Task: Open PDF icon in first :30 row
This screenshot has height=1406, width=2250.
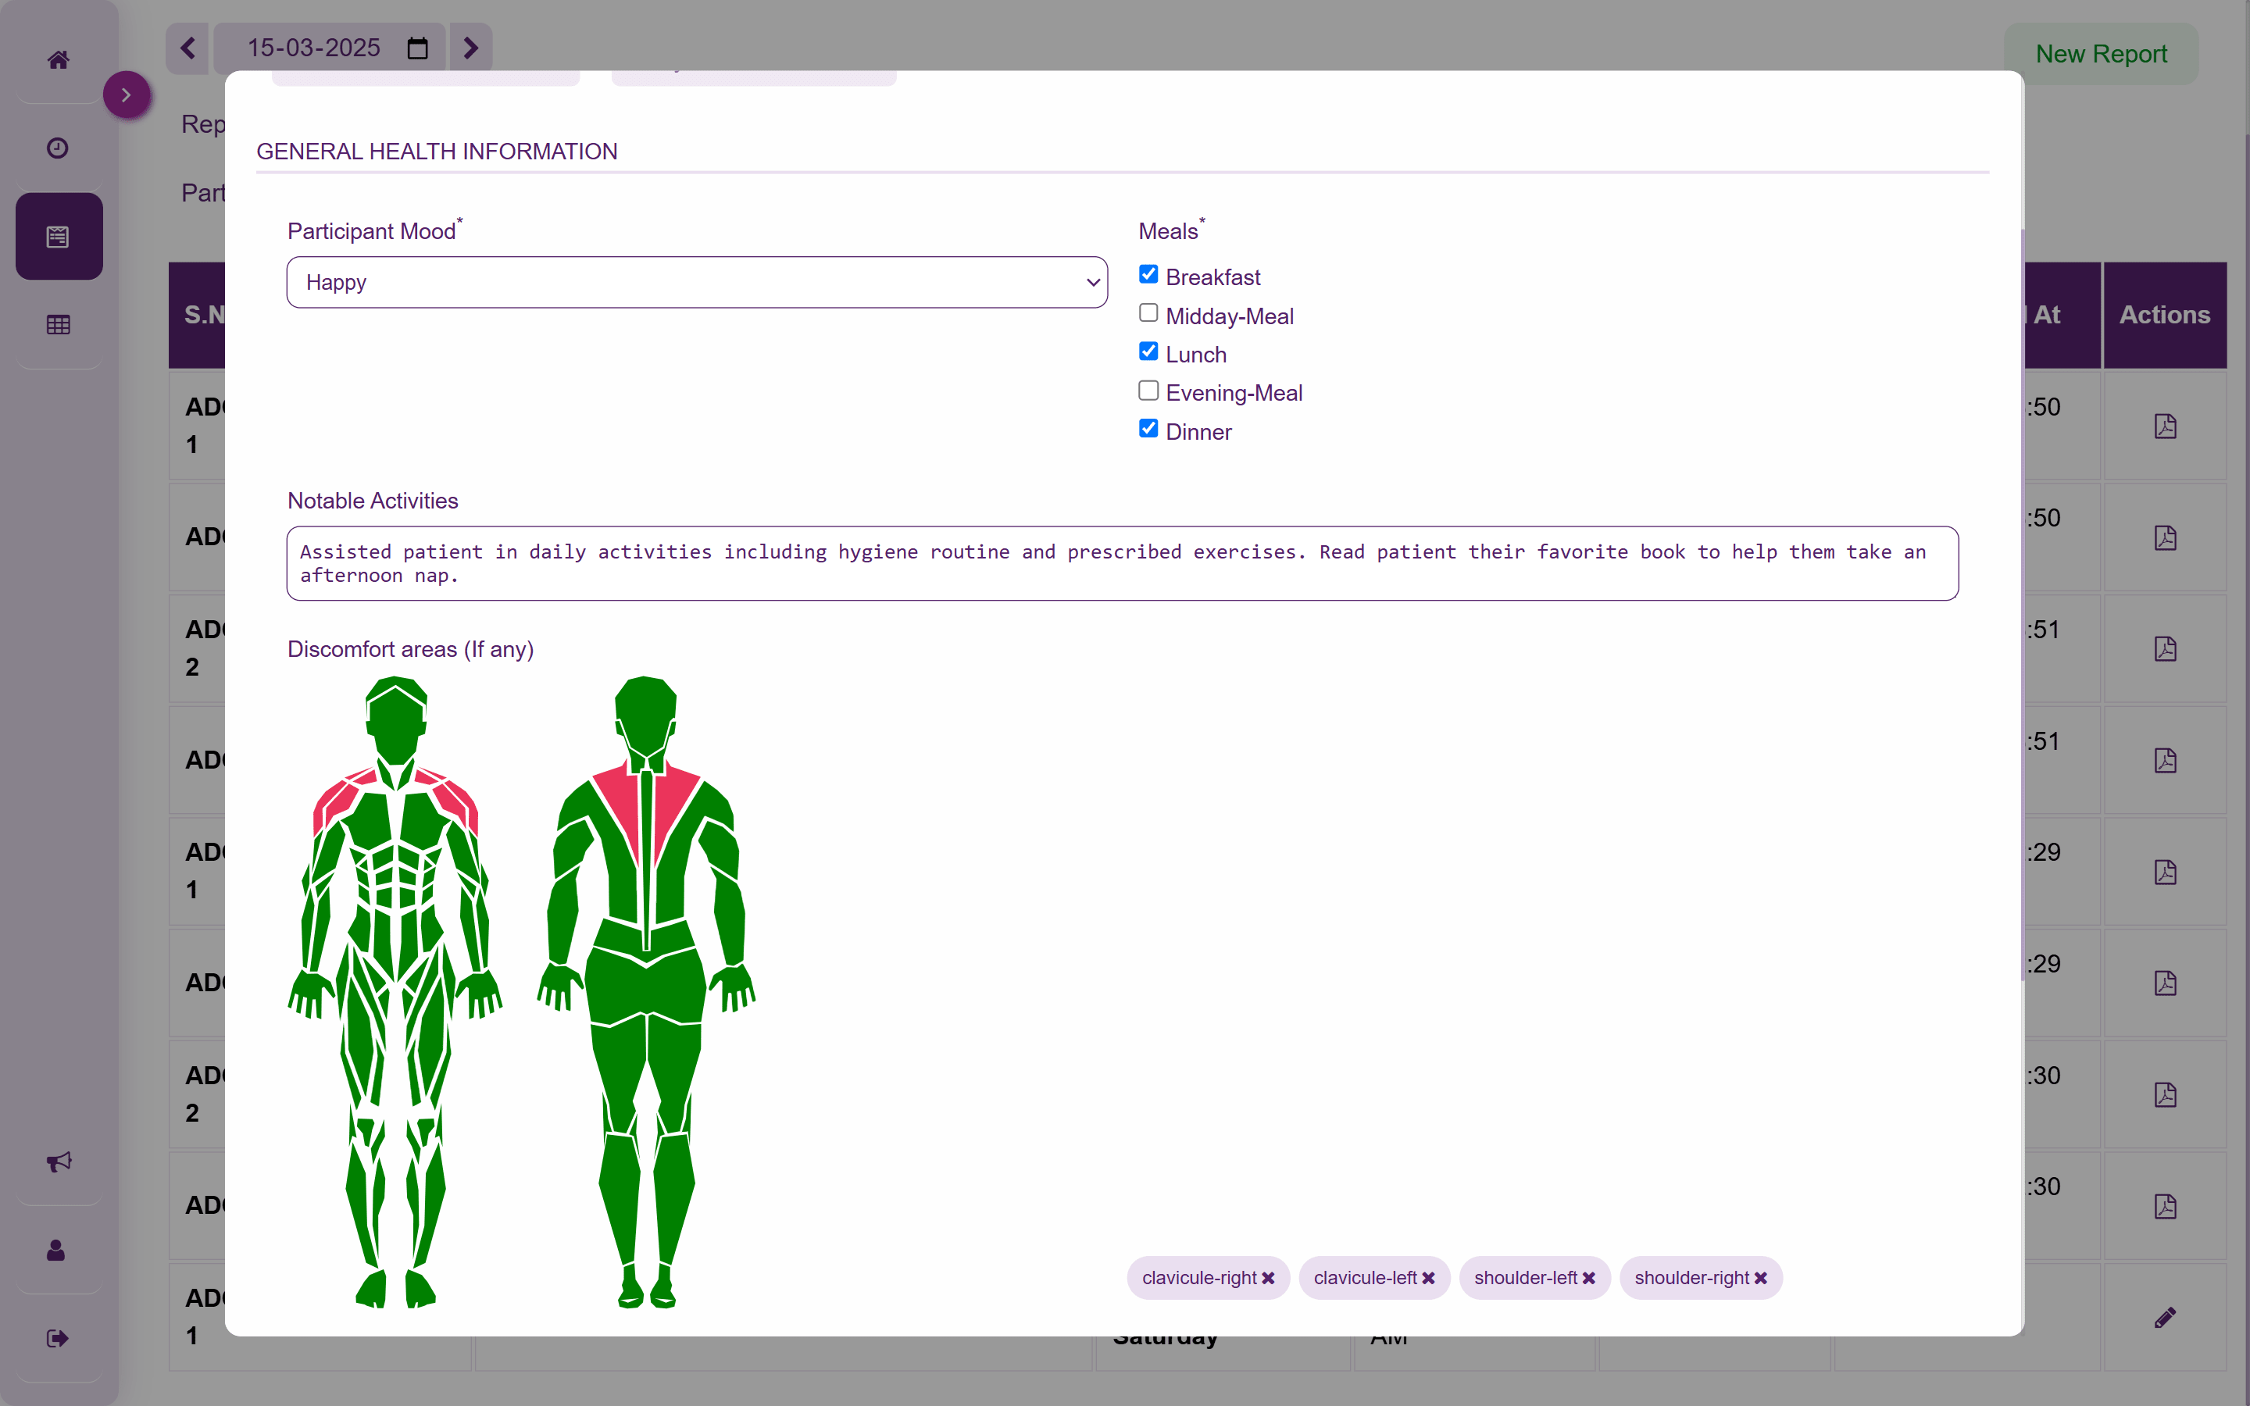Action: click(x=2165, y=1094)
